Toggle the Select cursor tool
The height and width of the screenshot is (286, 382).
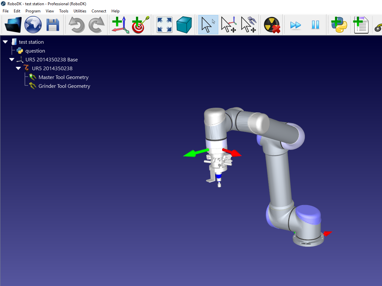pos(208,25)
